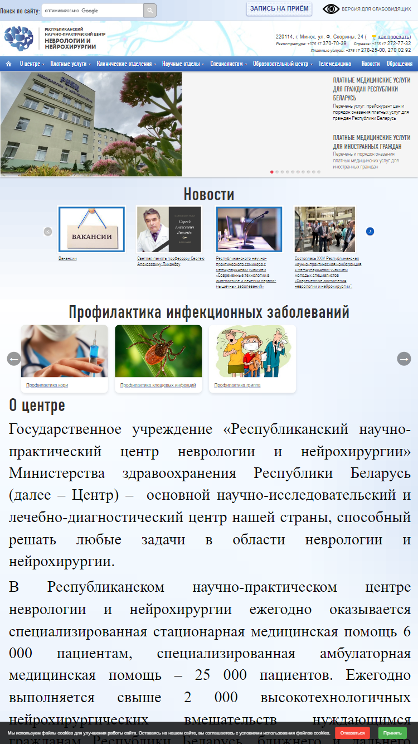Expand the «Научные отделы» menu
Screen dimensions: 418x744
(183, 64)
